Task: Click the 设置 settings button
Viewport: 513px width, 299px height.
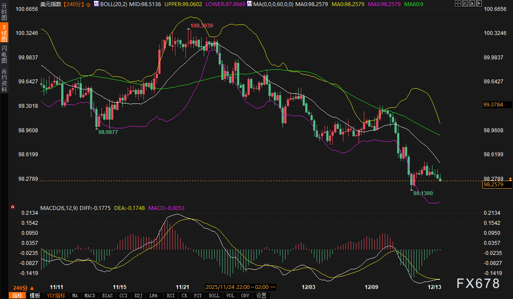Action: 261,296
